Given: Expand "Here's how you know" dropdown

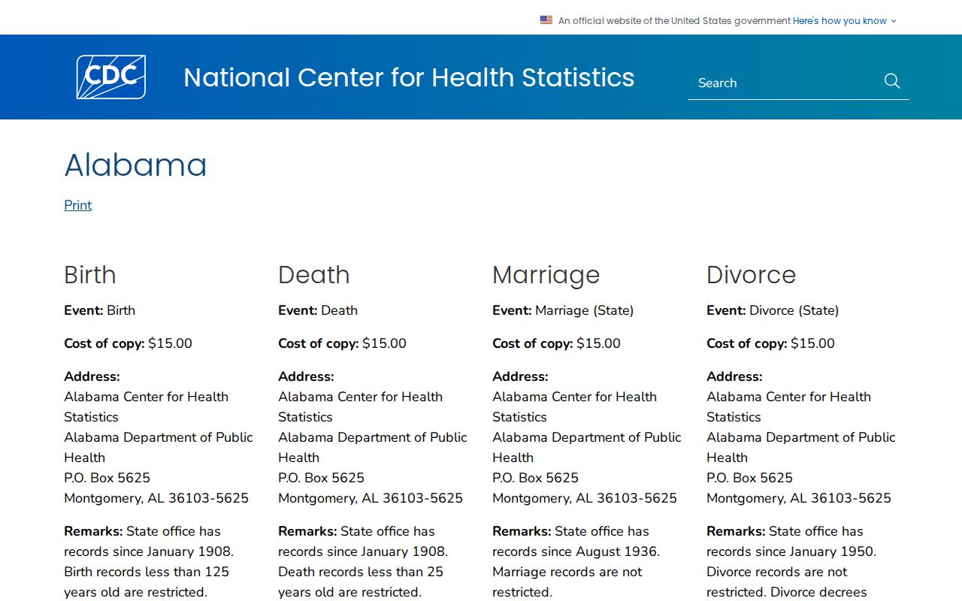Looking at the screenshot, I should (845, 21).
